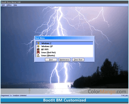The height and width of the screenshot is (104, 129).
Task: Select the Windows 7 boot entry
Action: 65,43
